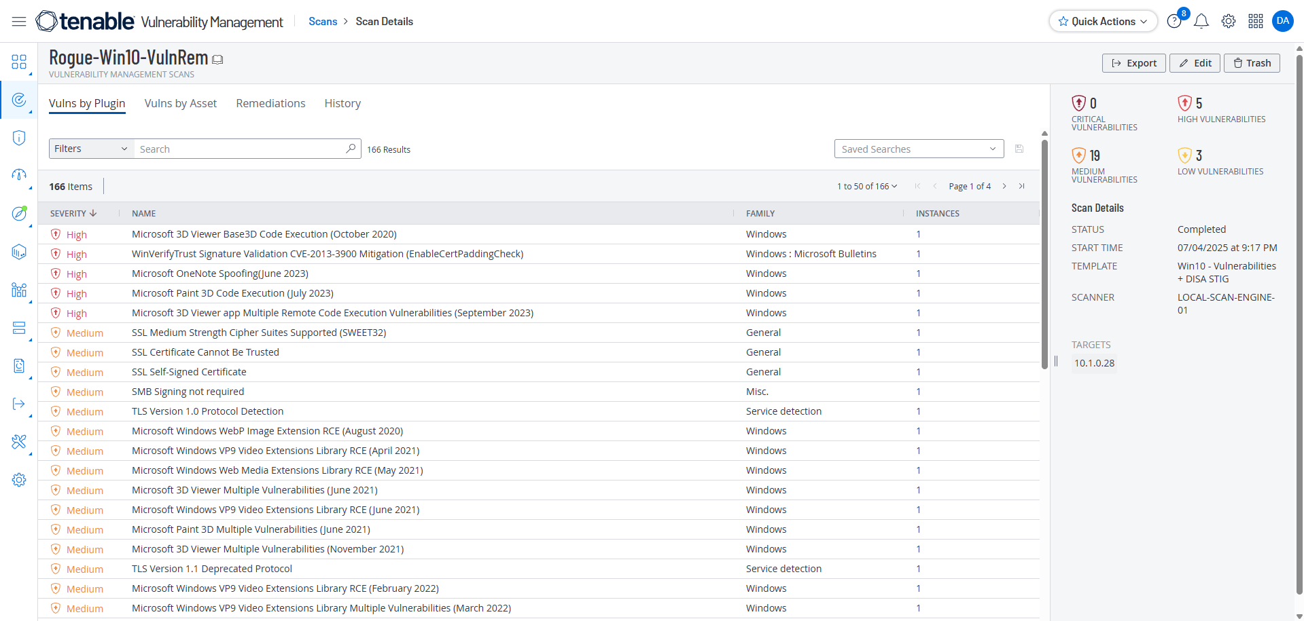The height and width of the screenshot is (621, 1304).
Task: Open the Saved Searches dropdown
Action: click(919, 149)
